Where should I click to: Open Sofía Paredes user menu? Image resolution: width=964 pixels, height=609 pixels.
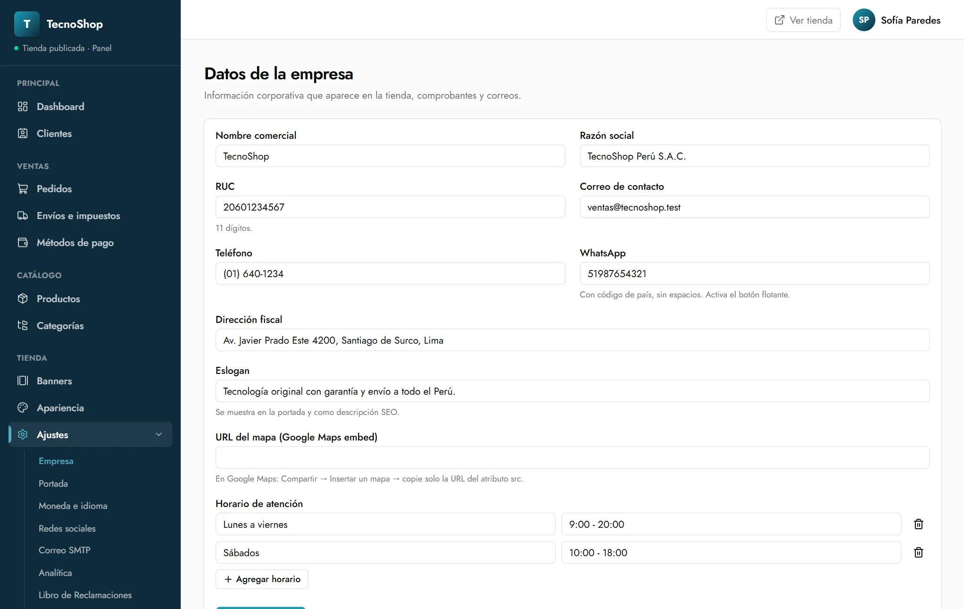[x=896, y=20]
